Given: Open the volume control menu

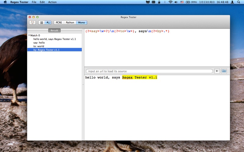Looking at the screenshot, I should tap(176, 2).
